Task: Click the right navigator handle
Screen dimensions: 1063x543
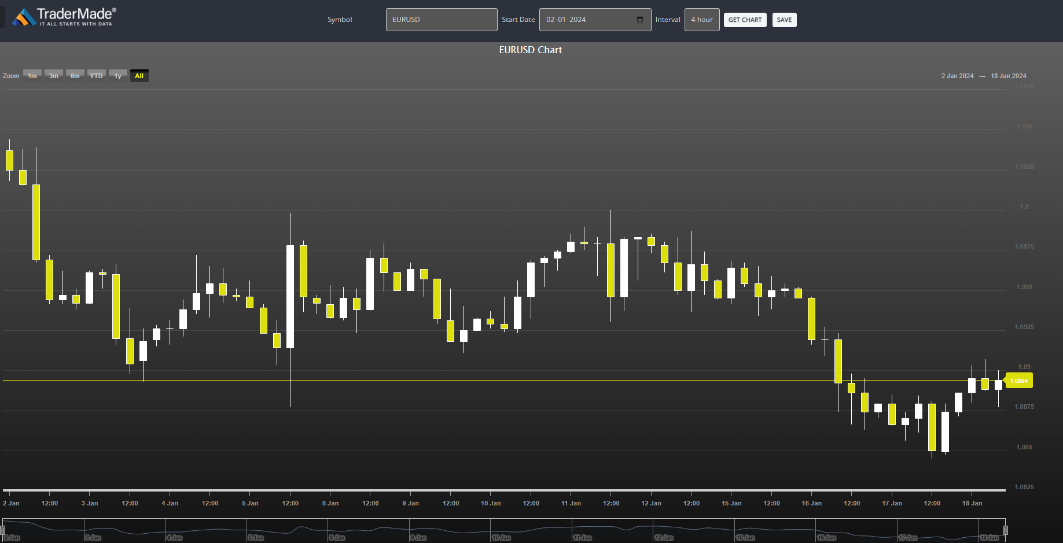Action: 1005,530
